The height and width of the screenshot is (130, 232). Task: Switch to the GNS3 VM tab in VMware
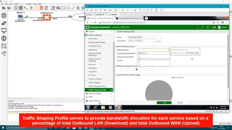click(101, 14)
